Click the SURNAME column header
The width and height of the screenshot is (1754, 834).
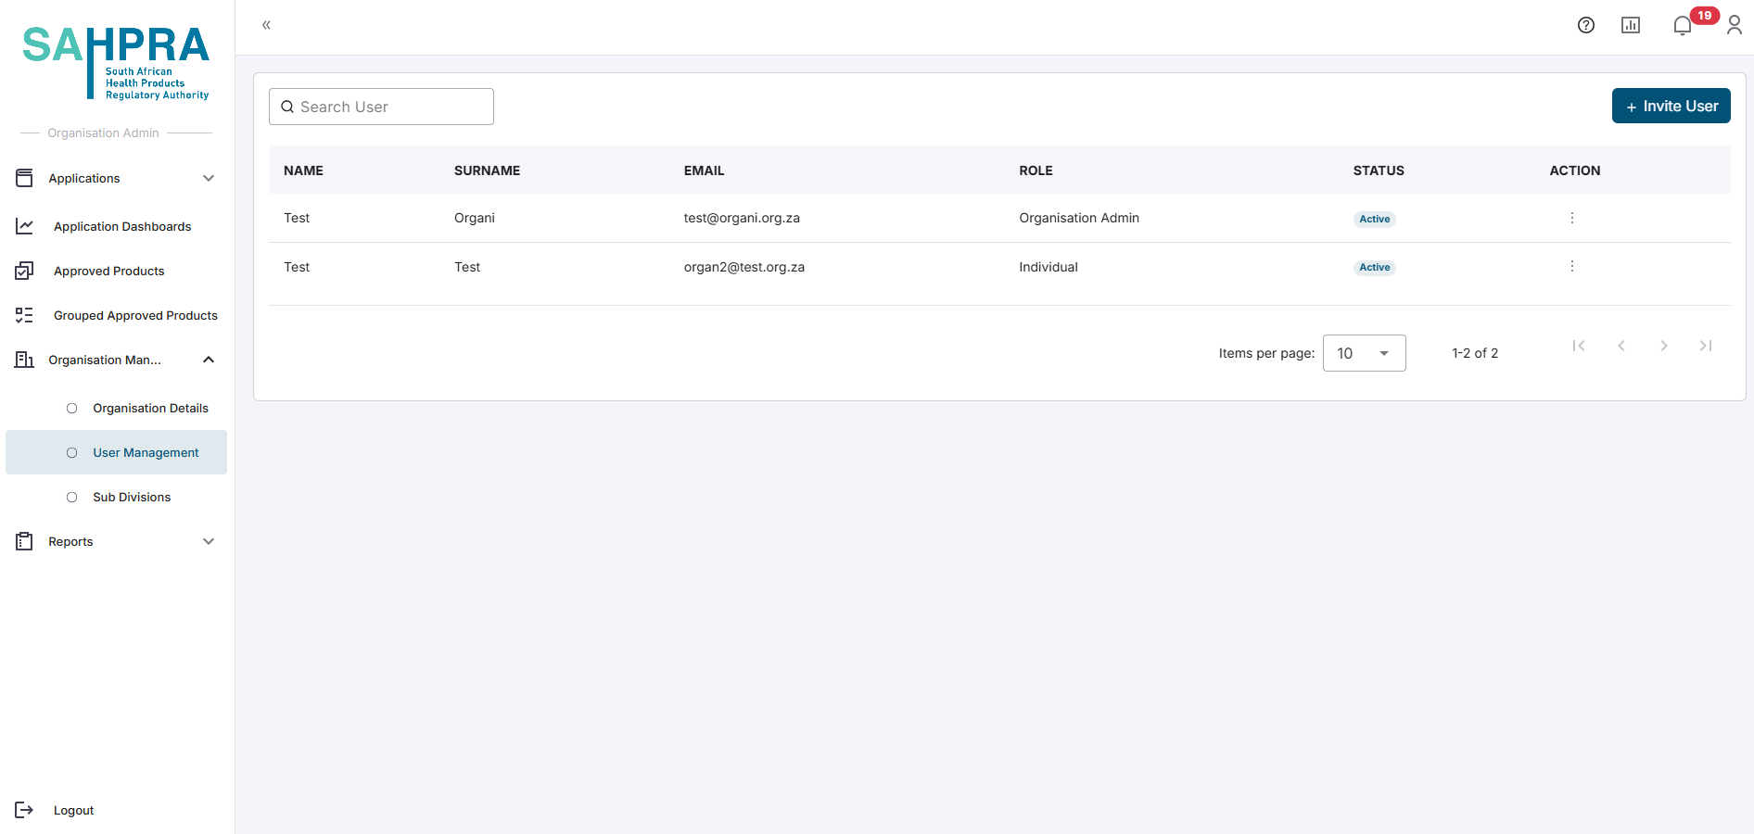487,171
